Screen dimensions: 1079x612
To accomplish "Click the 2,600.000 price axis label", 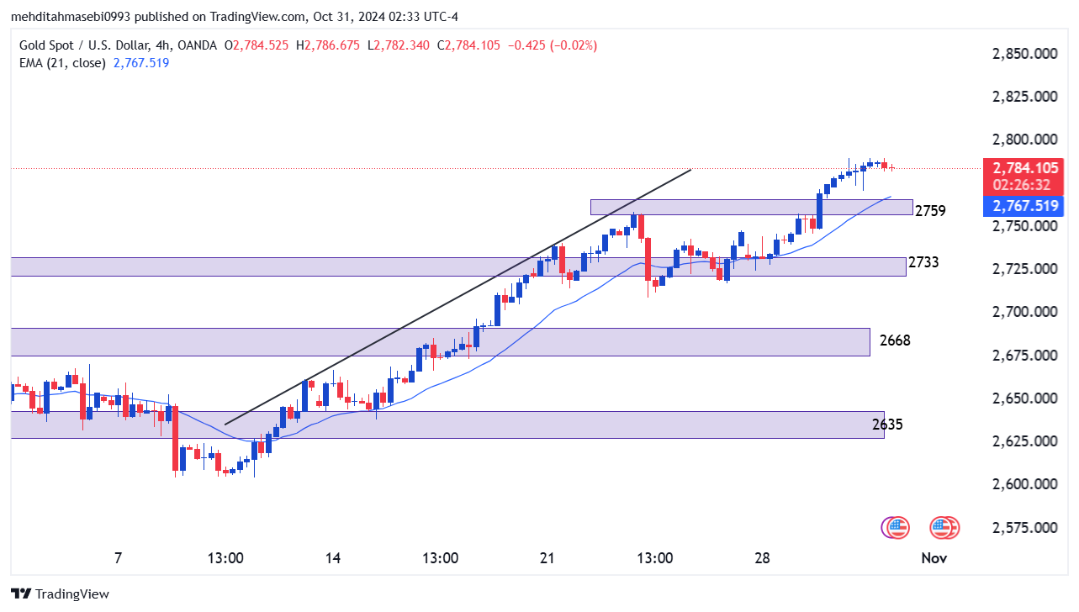I will (1024, 484).
